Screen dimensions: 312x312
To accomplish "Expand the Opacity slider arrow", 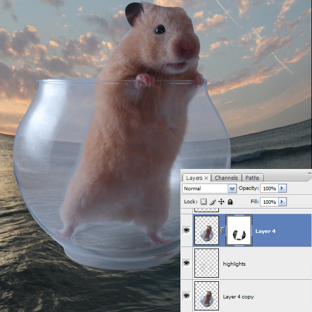I will [282, 188].
